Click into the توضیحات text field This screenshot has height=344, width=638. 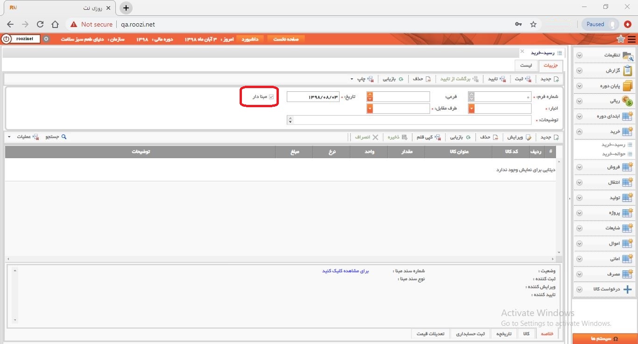tap(412, 120)
